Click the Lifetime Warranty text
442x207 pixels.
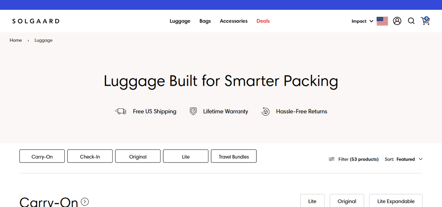pyautogui.click(x=225, y=111)
